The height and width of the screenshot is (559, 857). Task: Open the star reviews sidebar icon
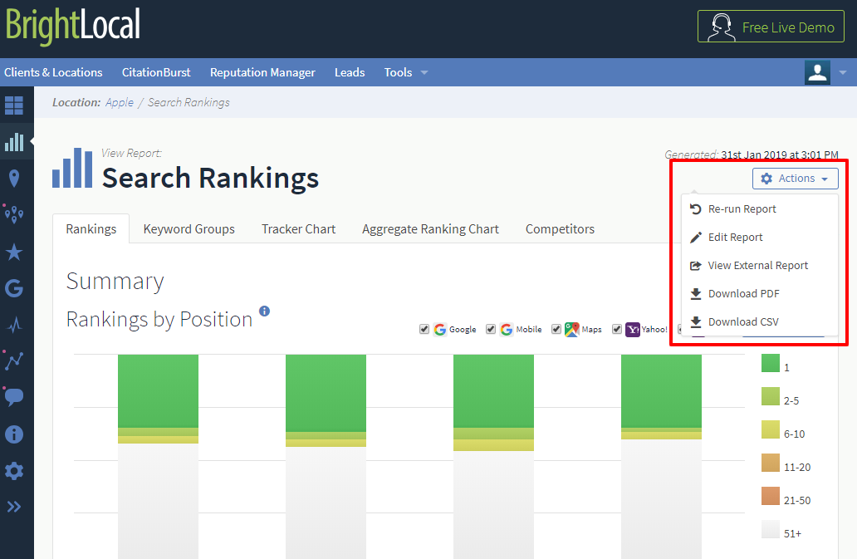coord(14,252)
